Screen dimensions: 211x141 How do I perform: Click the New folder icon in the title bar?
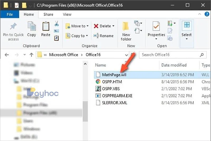(x=24, y=5)
